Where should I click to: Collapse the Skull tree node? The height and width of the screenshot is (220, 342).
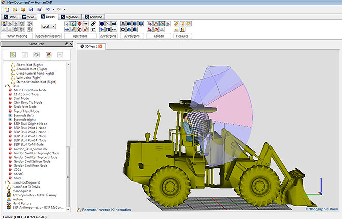tap(6, 86)
